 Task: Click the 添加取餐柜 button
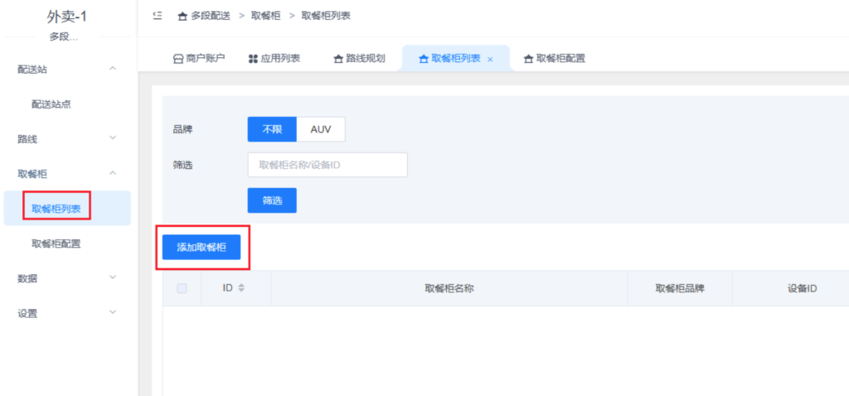click(201, 247)
